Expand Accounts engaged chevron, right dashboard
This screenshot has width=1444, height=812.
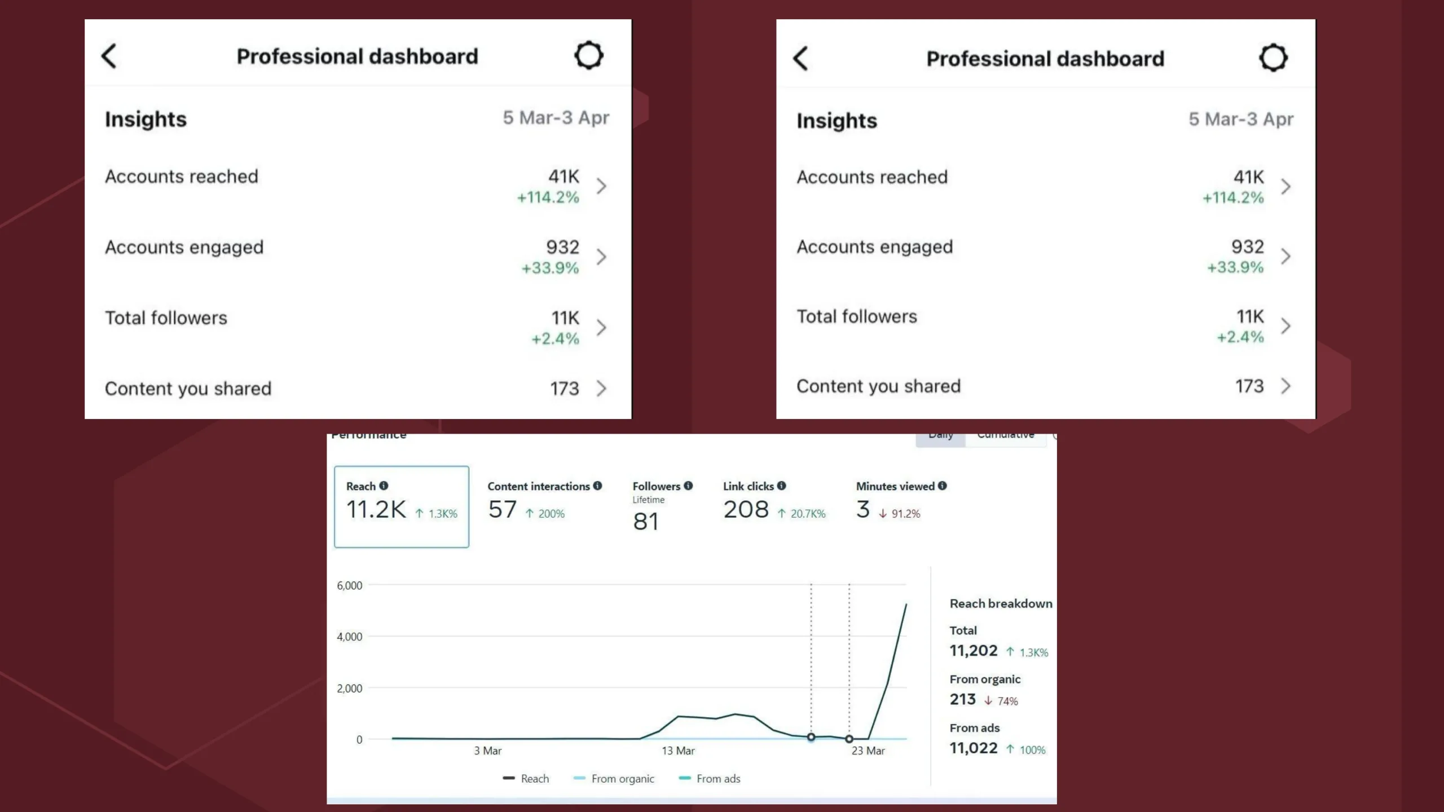pos(1286,257)
